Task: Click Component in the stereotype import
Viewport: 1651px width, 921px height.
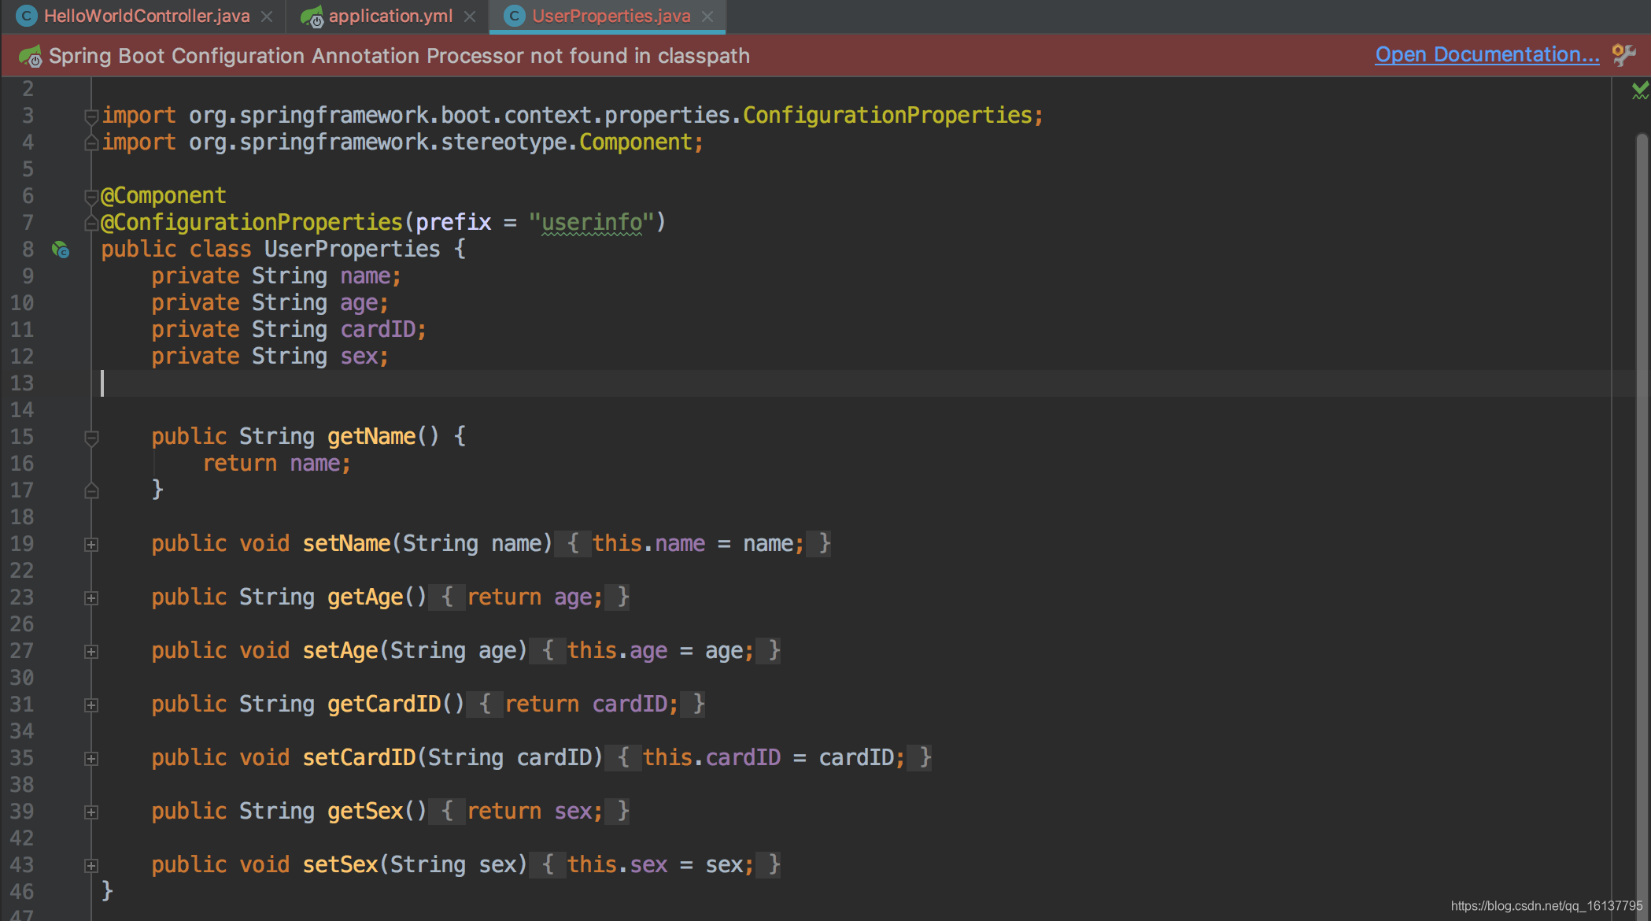Action: point(636,142)
